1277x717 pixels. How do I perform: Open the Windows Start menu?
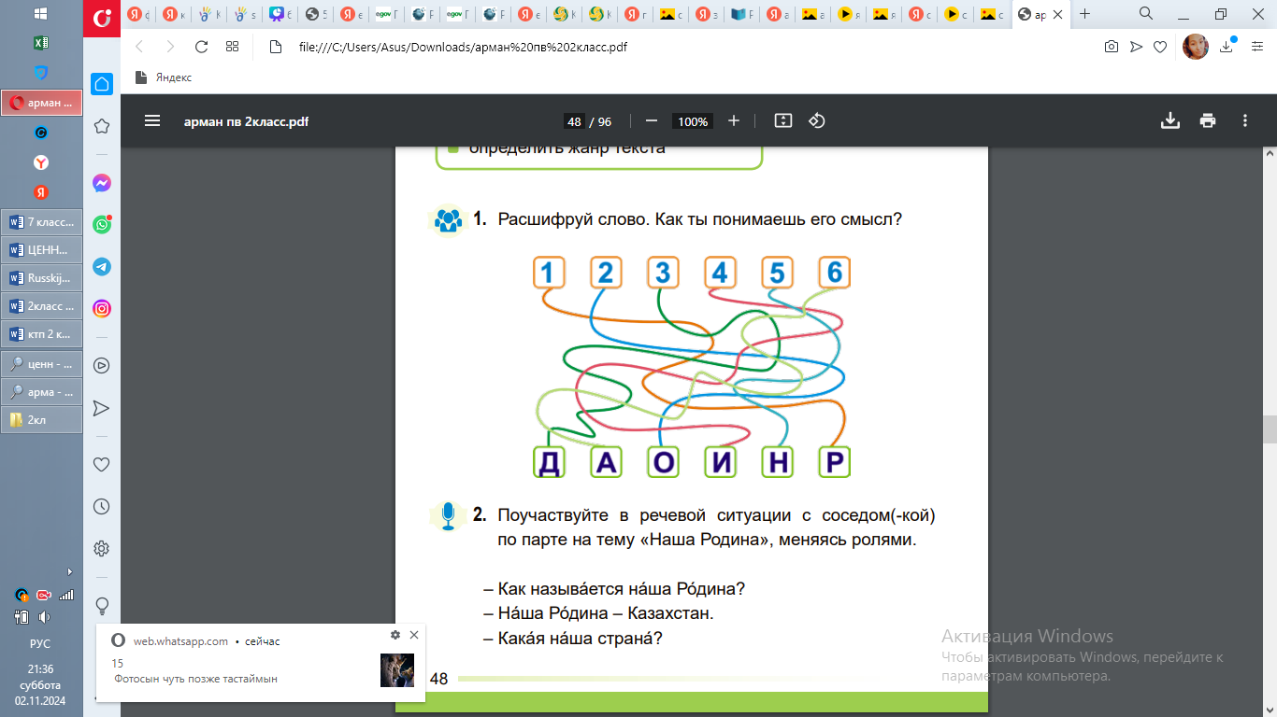click(x=41, y=14)
